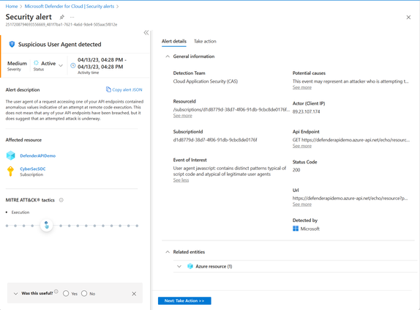Click the SubscriptionId value

pos(215,140)
